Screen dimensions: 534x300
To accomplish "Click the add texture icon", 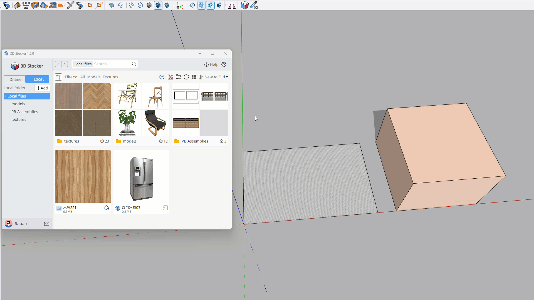I will click(170, 77).
